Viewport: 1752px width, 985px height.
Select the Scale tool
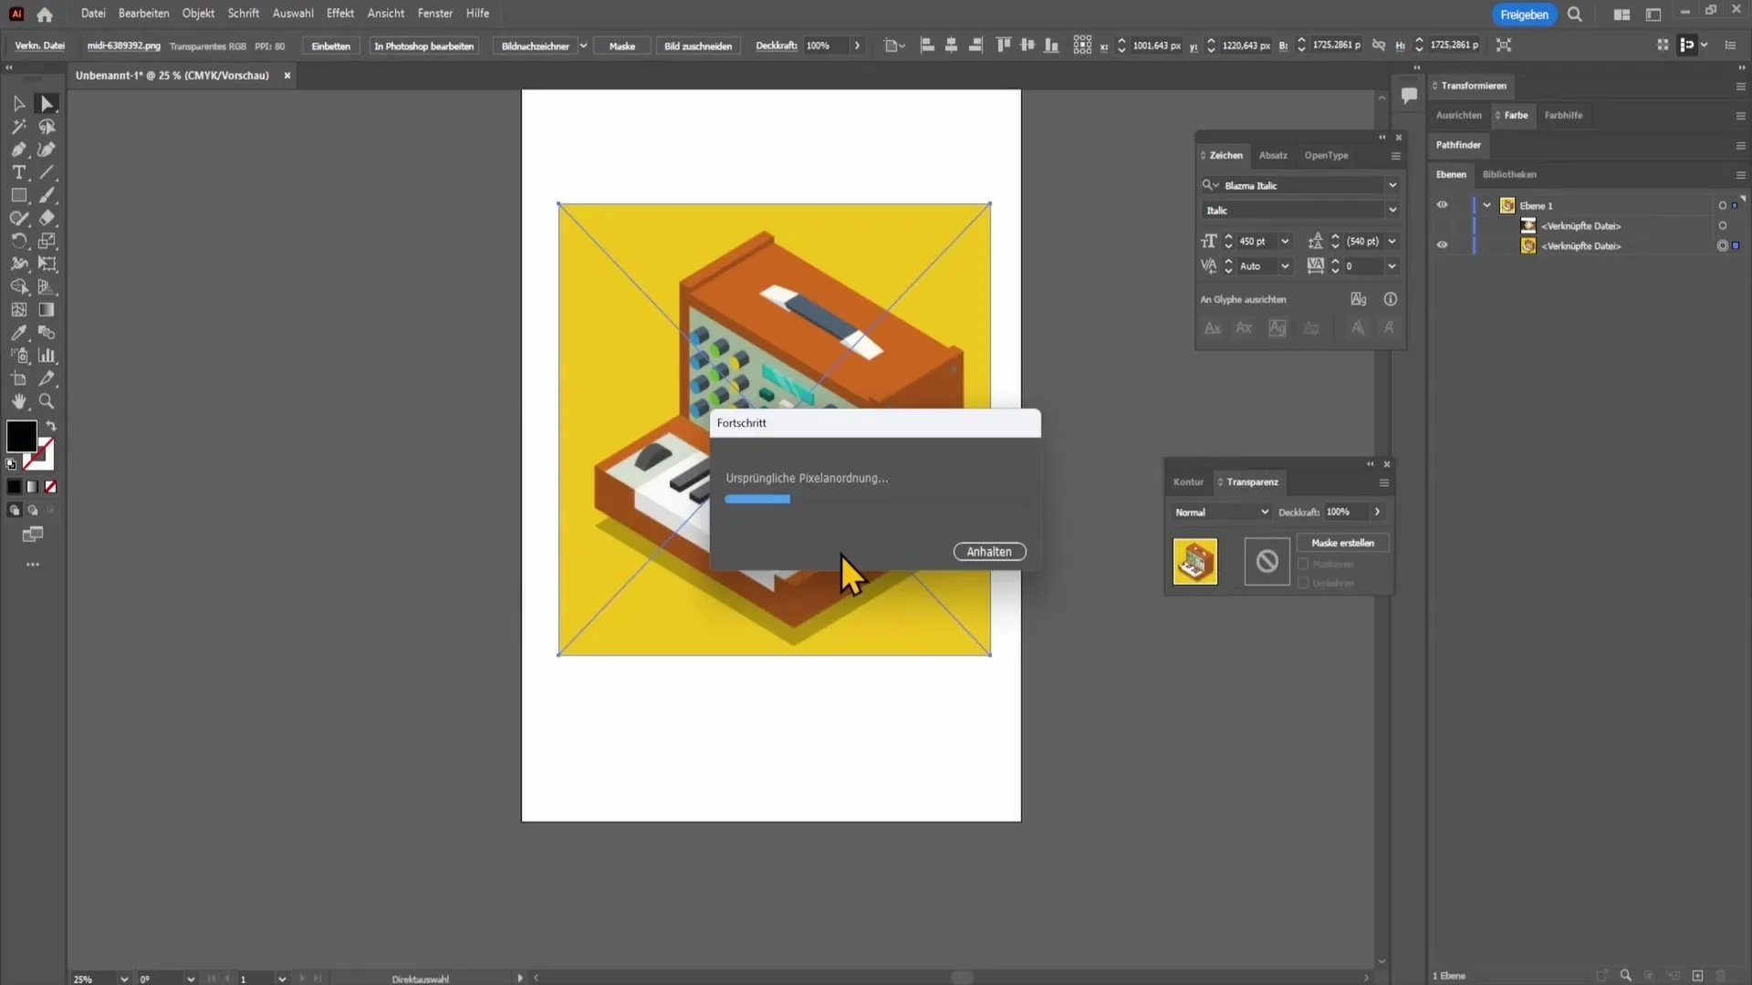click(47, 241)
